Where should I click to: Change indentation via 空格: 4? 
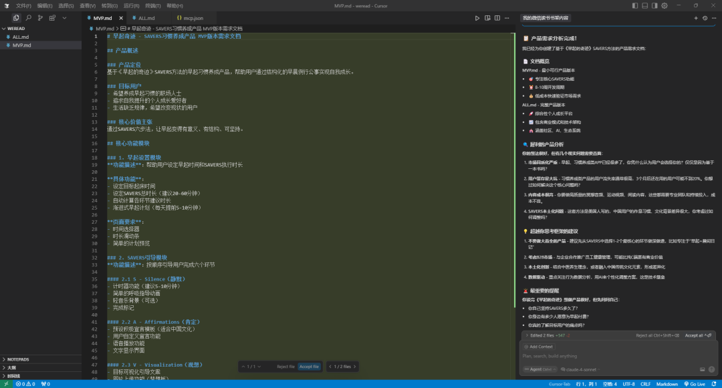click(x=610, y=384)
